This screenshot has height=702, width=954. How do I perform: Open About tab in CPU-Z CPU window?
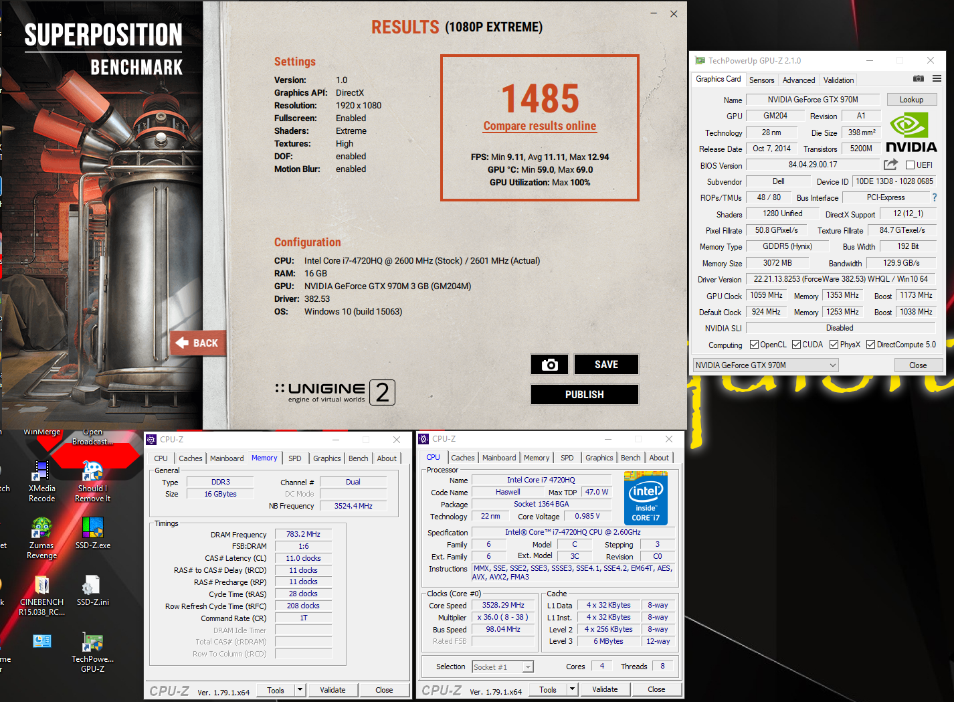(x=659, y=458)
